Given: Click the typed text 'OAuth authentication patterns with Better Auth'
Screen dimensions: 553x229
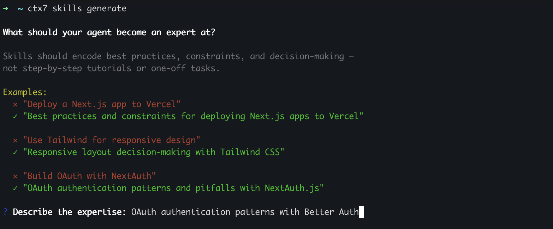Looking at the screenshot, I should click(245, 212).
